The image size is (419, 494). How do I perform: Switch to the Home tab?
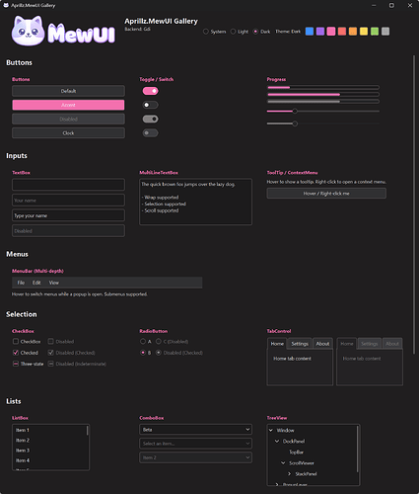click(x=277, y=344)
